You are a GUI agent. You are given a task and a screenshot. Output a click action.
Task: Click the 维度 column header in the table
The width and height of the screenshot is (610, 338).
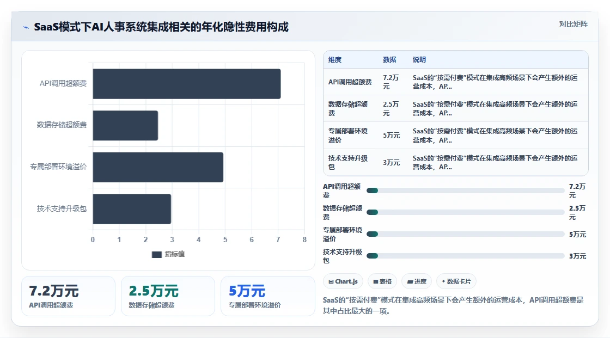(x=334, y=59)
